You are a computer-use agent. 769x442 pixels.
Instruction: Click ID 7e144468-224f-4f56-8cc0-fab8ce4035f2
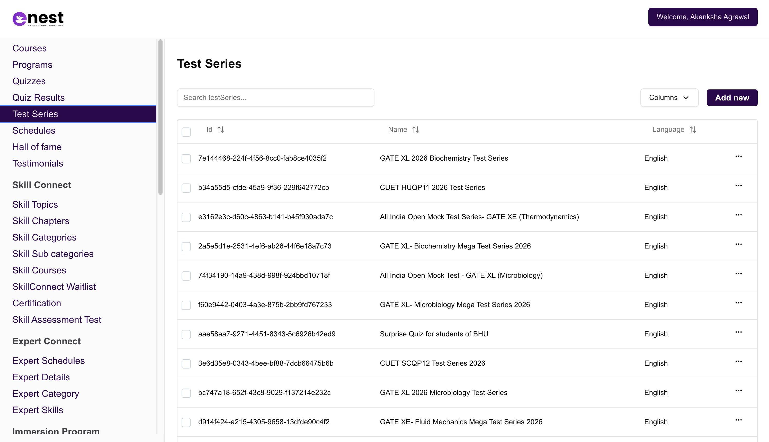[262, 158]
